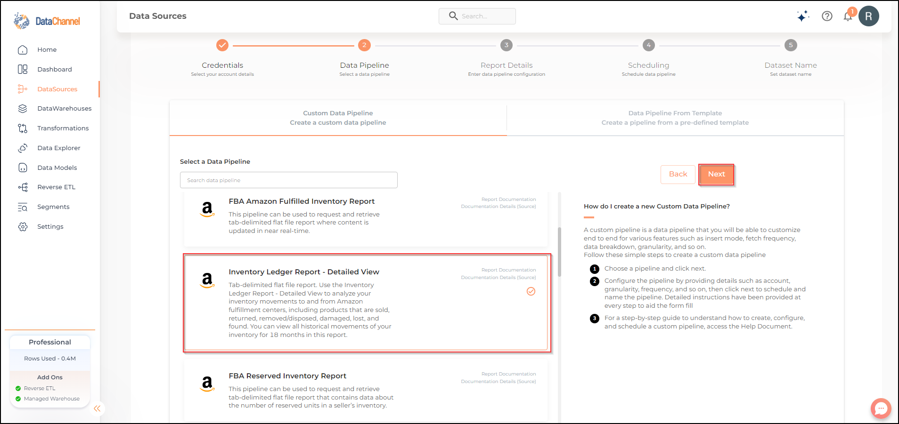
Task: Click the top Search box
Action: [477, 16]
